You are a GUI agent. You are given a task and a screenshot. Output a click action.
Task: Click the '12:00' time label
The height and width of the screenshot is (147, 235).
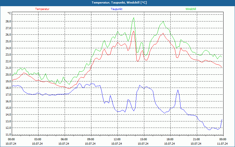117,139
